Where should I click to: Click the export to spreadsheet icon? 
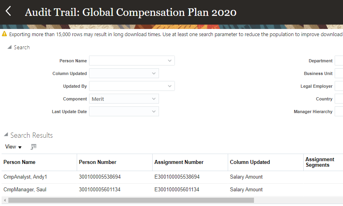[34, 147]
